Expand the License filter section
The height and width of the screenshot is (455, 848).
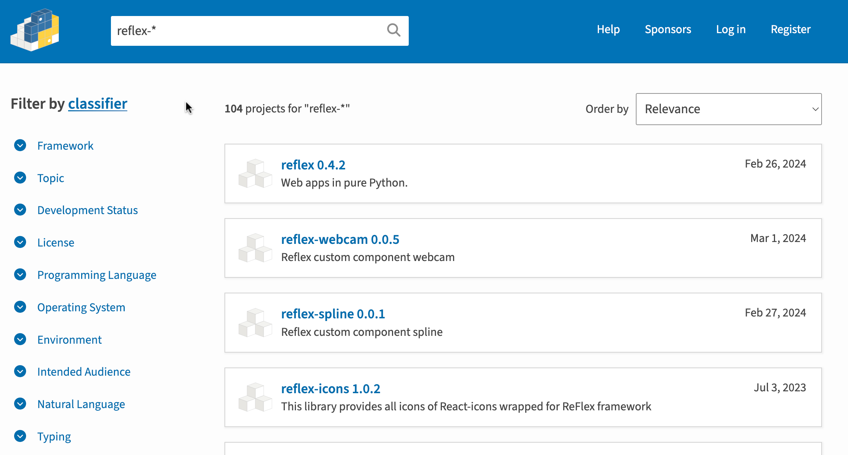coord(20,242)
